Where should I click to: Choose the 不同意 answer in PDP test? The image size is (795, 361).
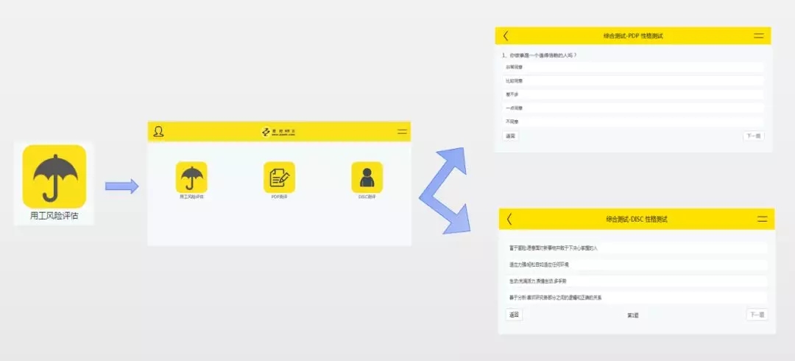(x=633, y=121)
